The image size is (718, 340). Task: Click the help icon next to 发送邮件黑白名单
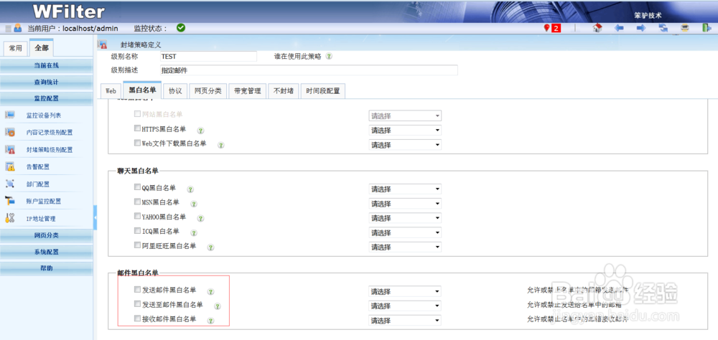click(x=210, y=291)
